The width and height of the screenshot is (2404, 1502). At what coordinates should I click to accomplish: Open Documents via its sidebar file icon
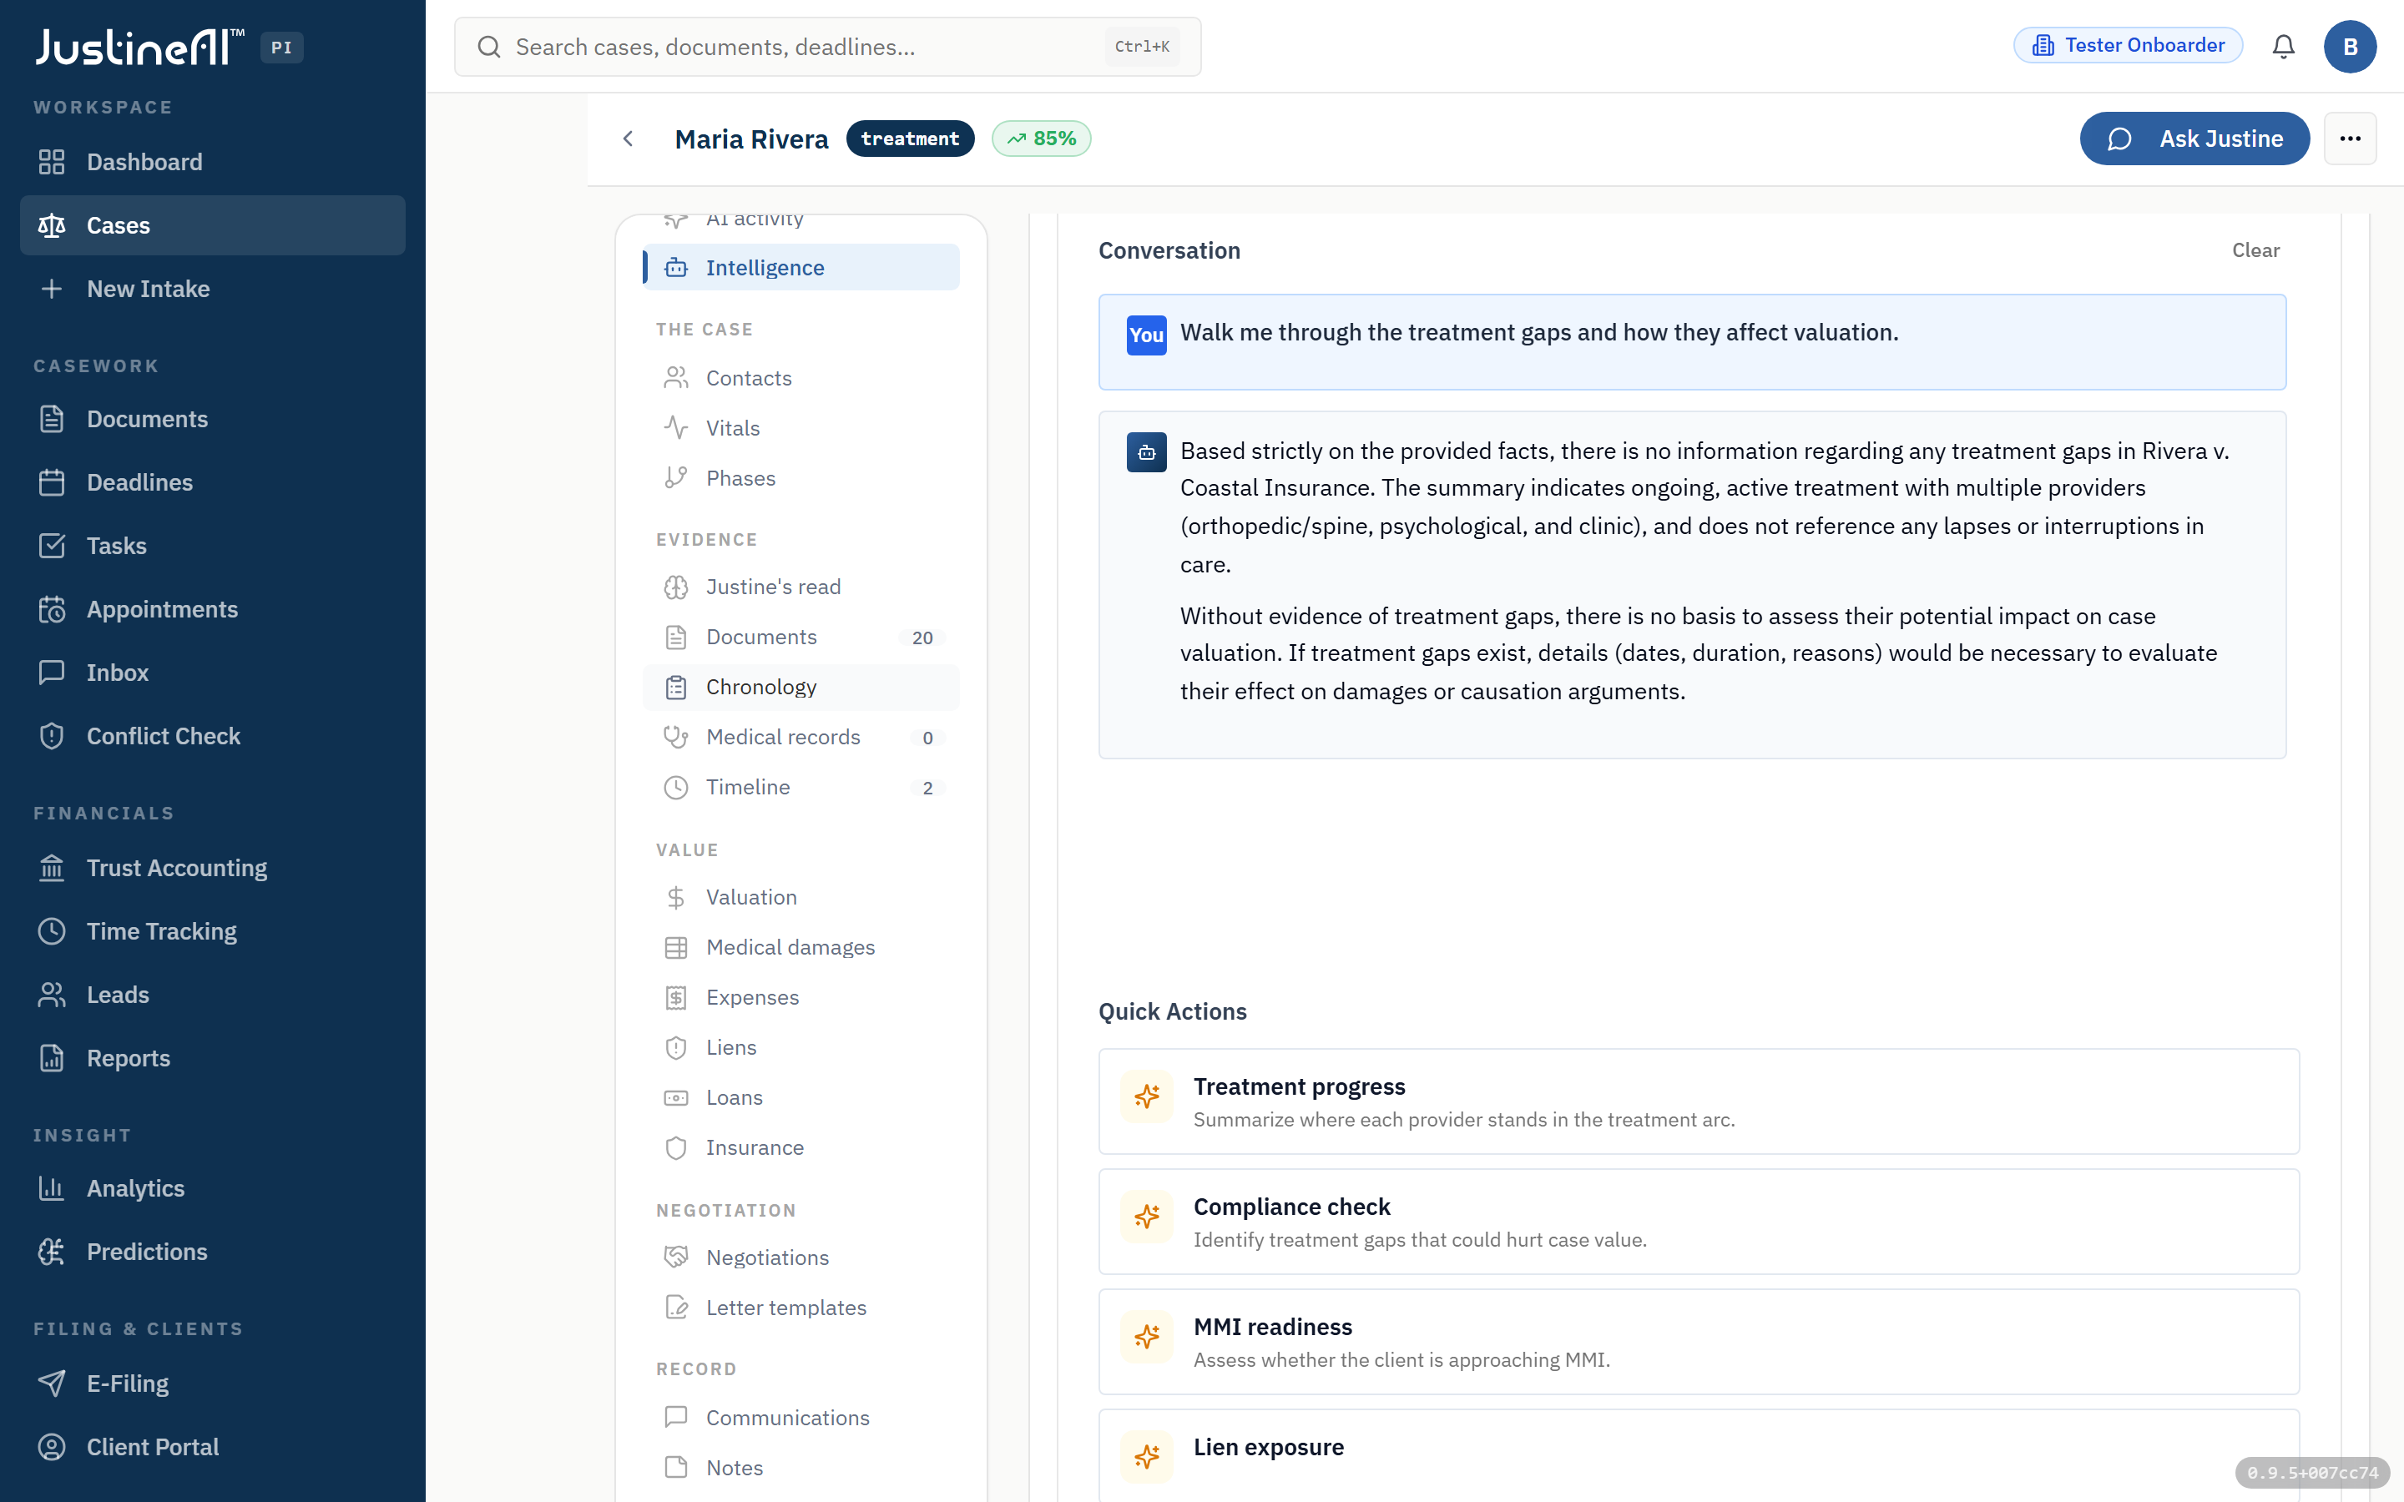[52, 419]
